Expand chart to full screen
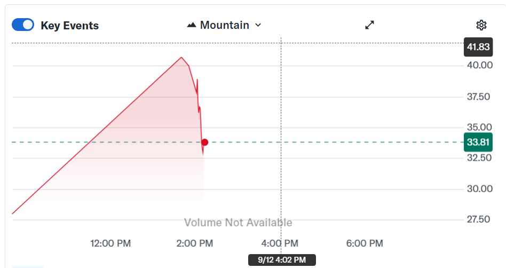 point(369,25)
